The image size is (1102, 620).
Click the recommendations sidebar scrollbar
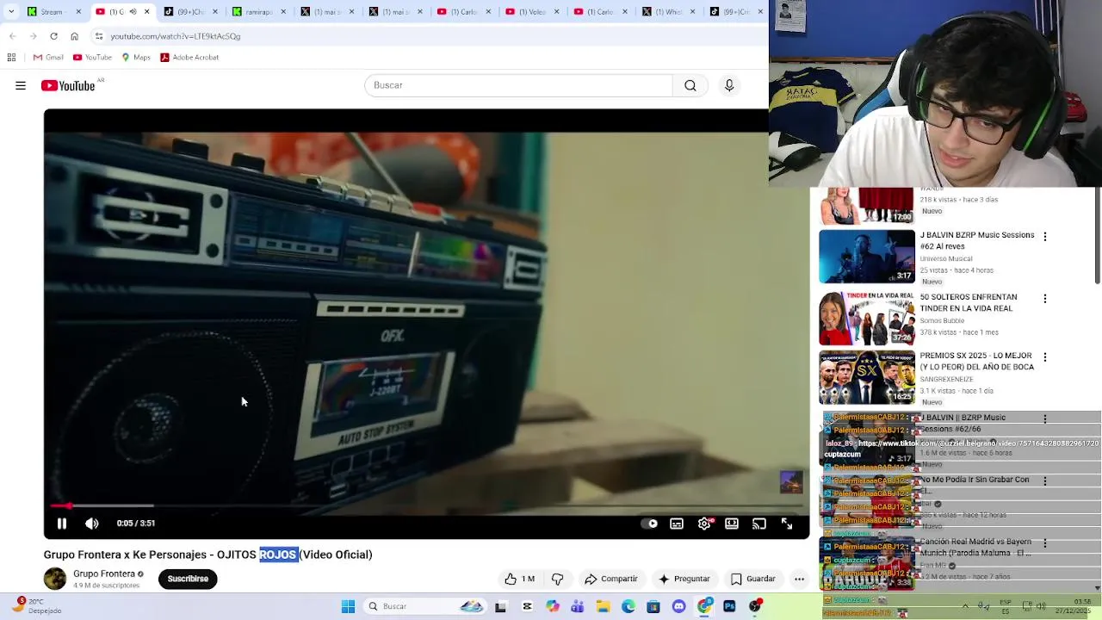coord(1097,234)
